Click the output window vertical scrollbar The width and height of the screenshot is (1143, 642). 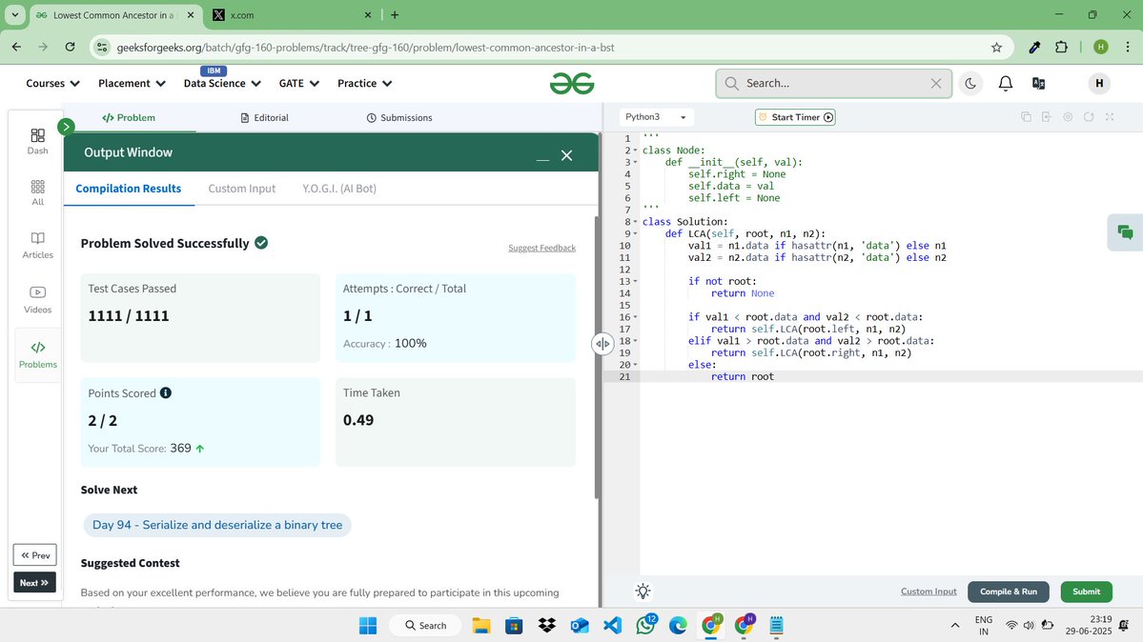coord(598,357)
